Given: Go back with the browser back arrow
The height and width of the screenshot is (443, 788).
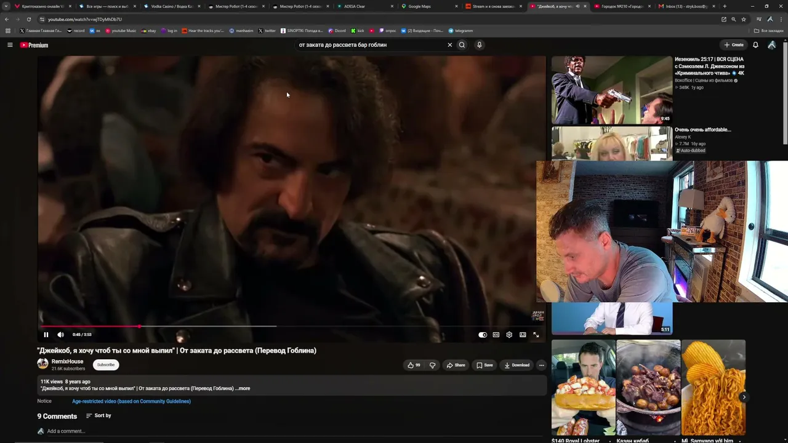Looking at the screenshot, I should point(7,19).
